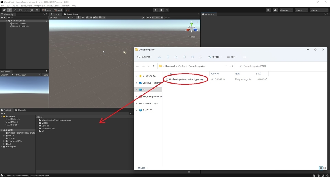330x177 pixels.
Task: Open TextMesh Pro folder in Assets list
Action: [x=47, y=128]
